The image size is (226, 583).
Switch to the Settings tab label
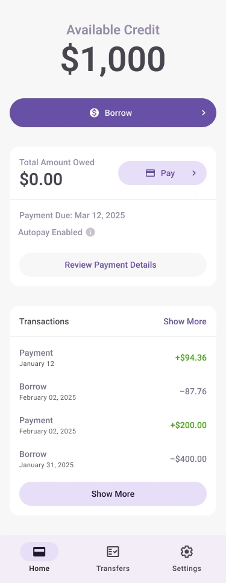(187, 569)
